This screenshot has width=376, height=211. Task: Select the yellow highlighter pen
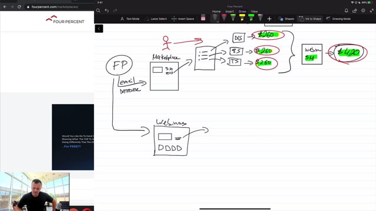pyautogui.click(x=242, y=18)
